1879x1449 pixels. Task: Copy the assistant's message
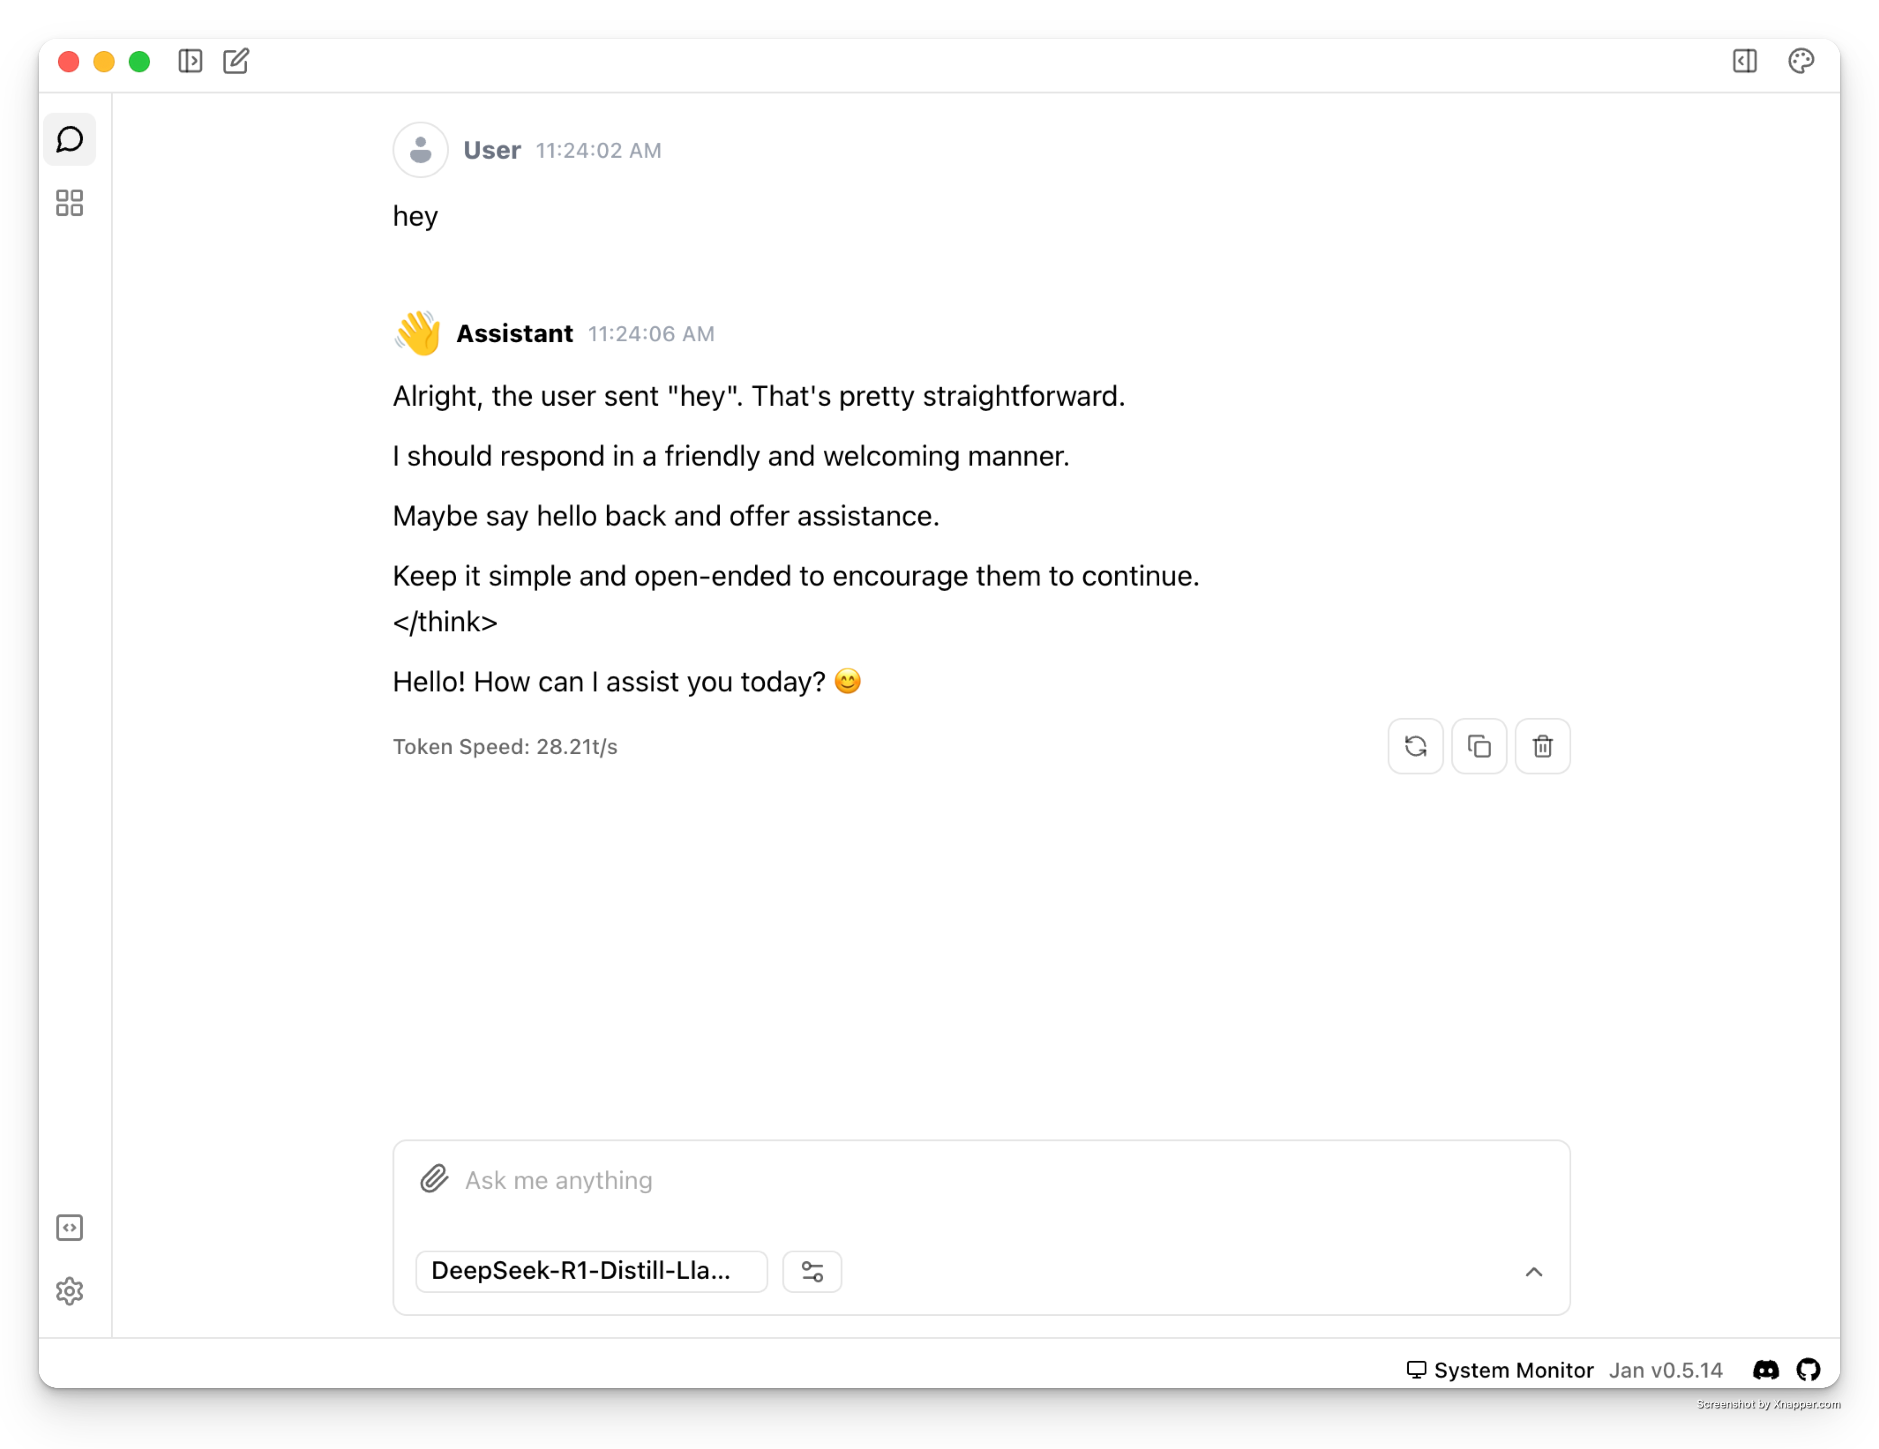[x=1479, y=747]
